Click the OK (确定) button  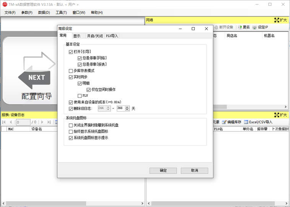[x=163, y=170]
